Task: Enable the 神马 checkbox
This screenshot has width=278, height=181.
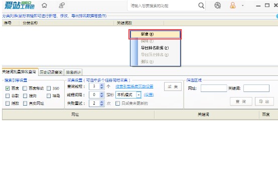Action: tap(49, 96)
